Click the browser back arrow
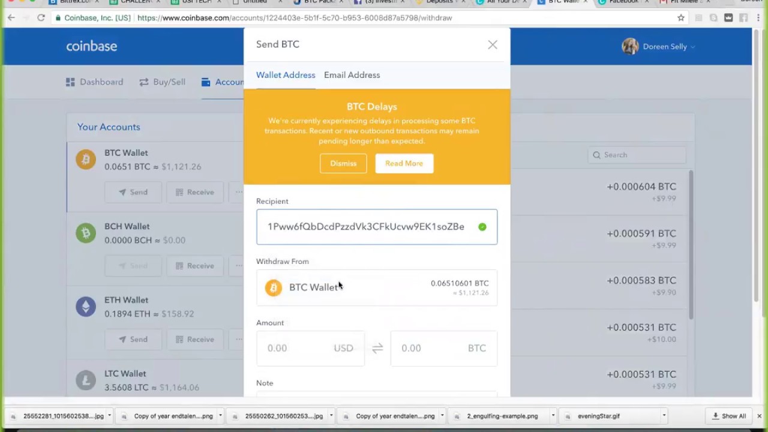768x432 pixels. point(11,18)
